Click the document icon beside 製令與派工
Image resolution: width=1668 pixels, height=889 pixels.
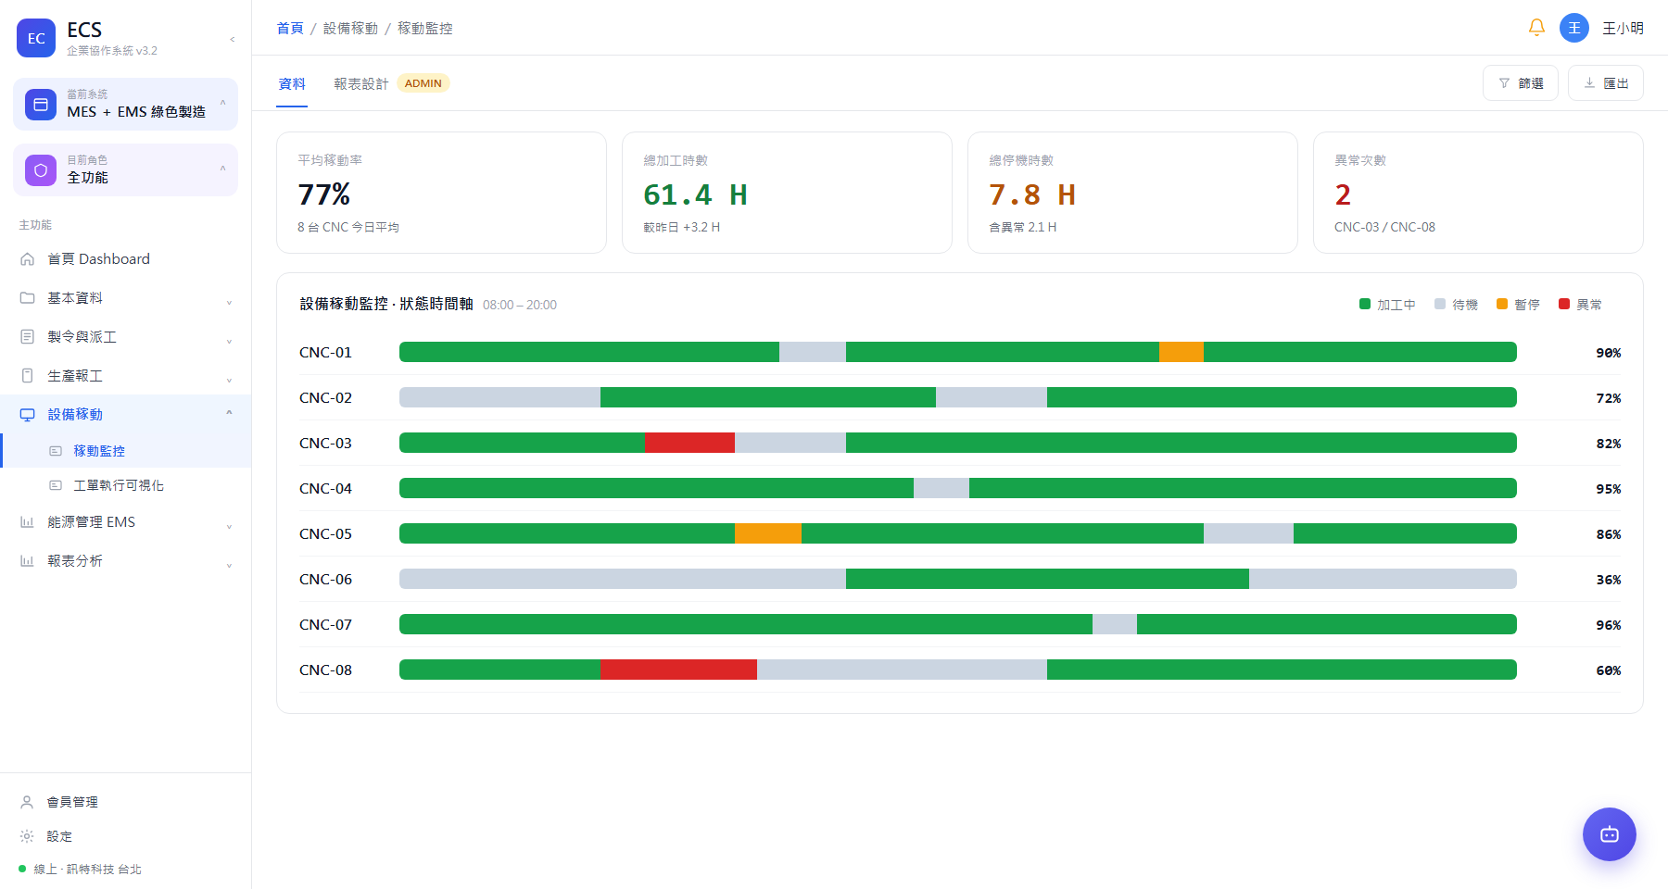click(27, 337)
